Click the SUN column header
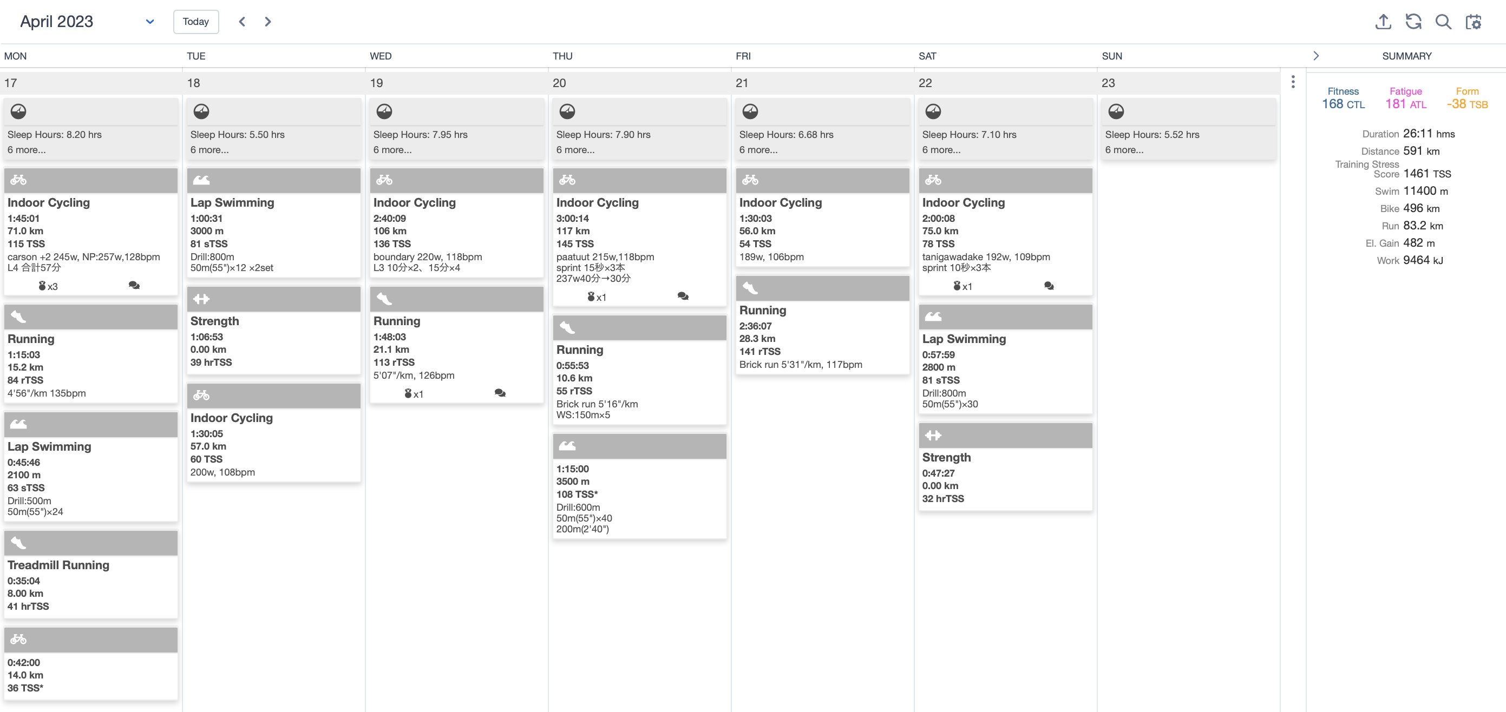 [1112, 56]
